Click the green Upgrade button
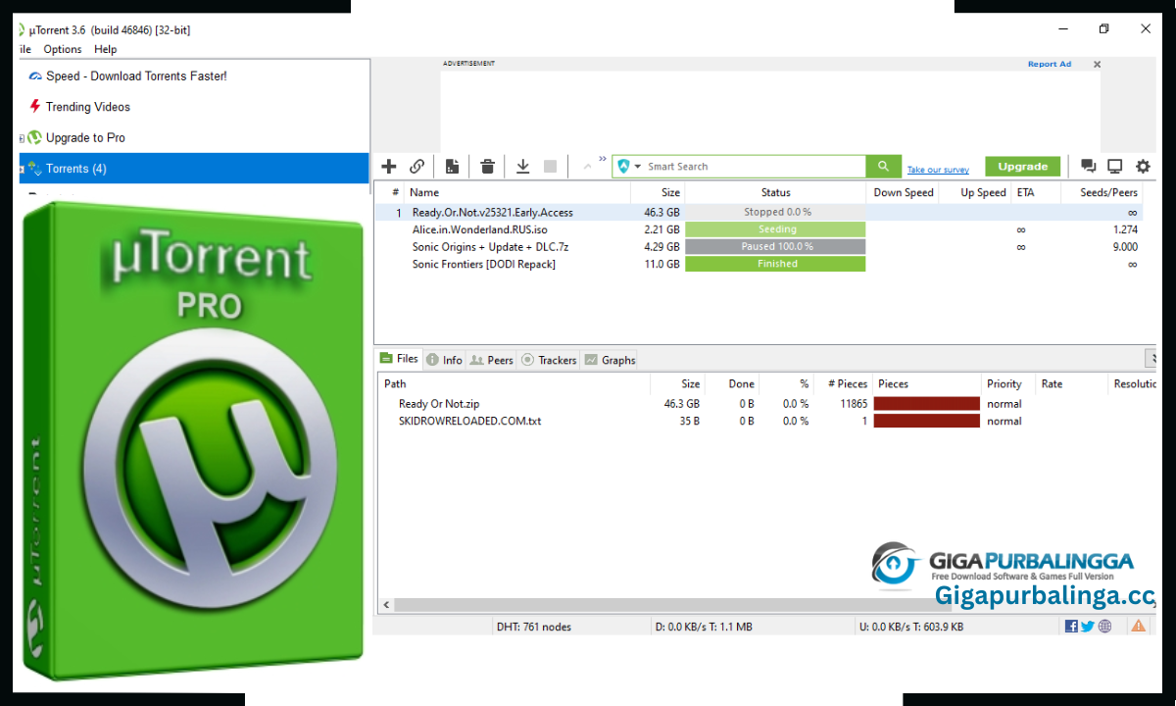The height and width of the screenshot is (706, 1176). [x=1023, y=167]
